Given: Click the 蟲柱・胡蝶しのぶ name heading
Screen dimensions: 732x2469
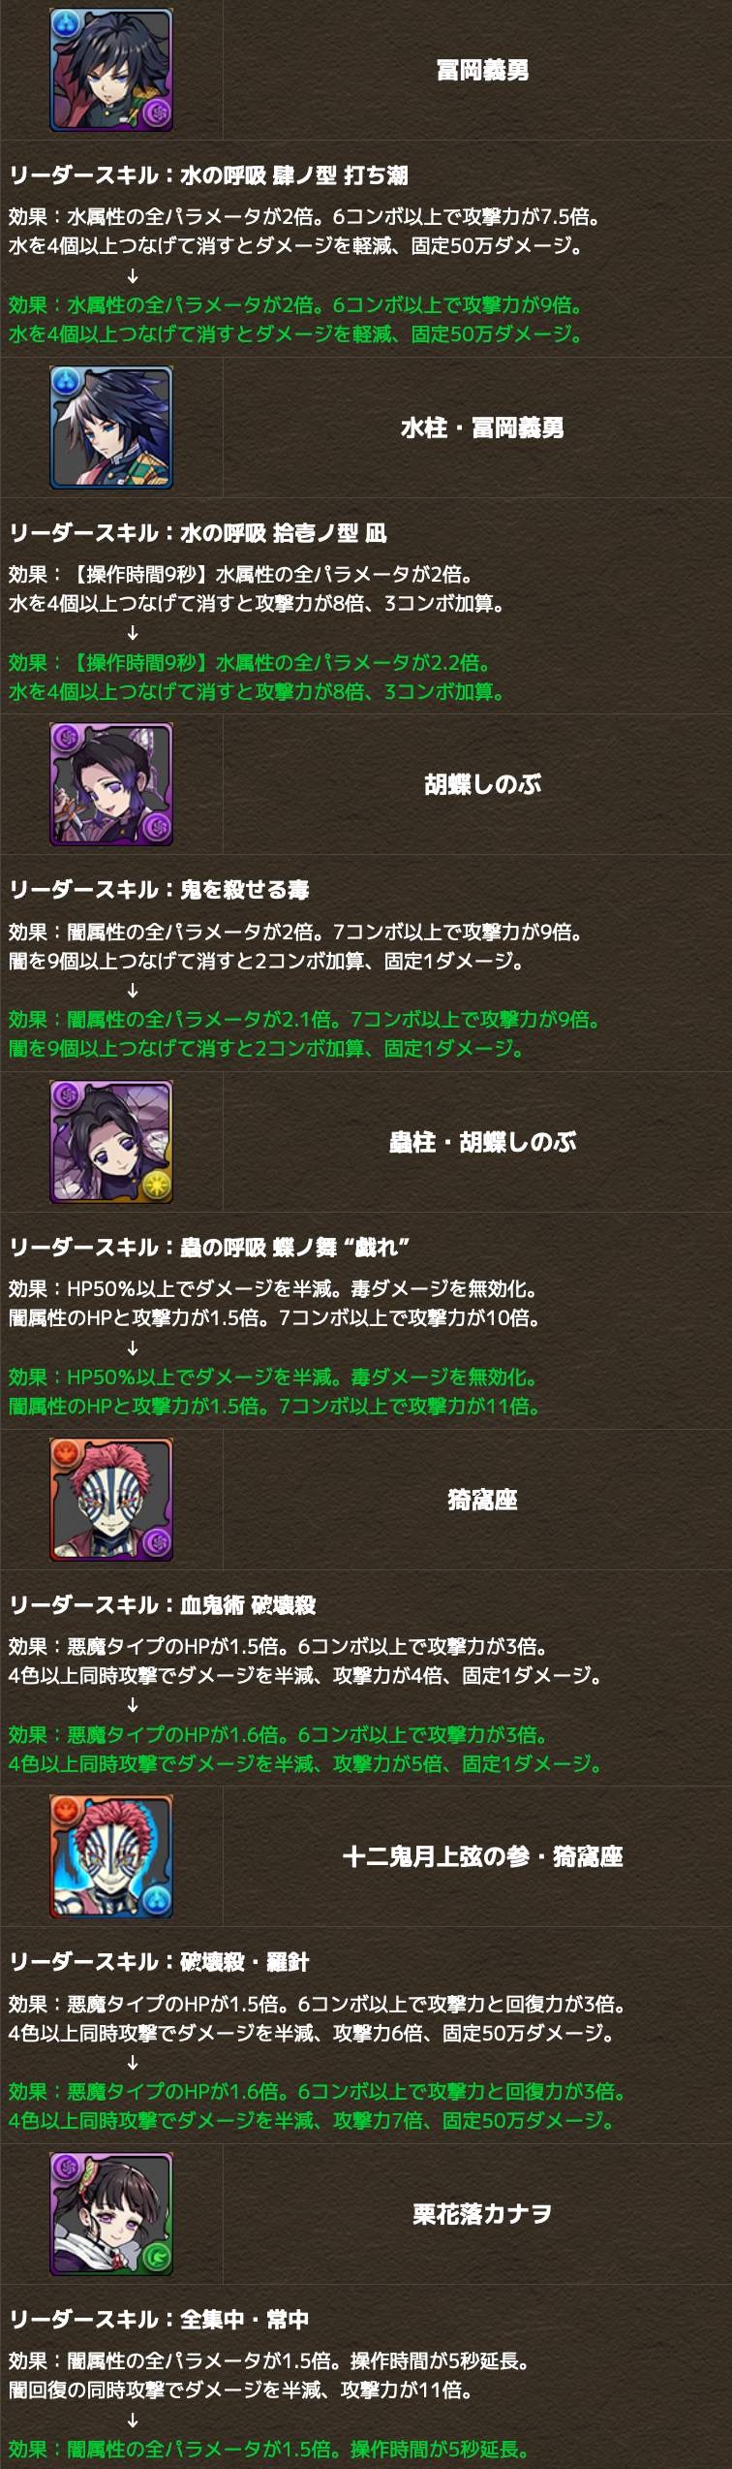Looking at the screenshot, I should pos(482,1142).
